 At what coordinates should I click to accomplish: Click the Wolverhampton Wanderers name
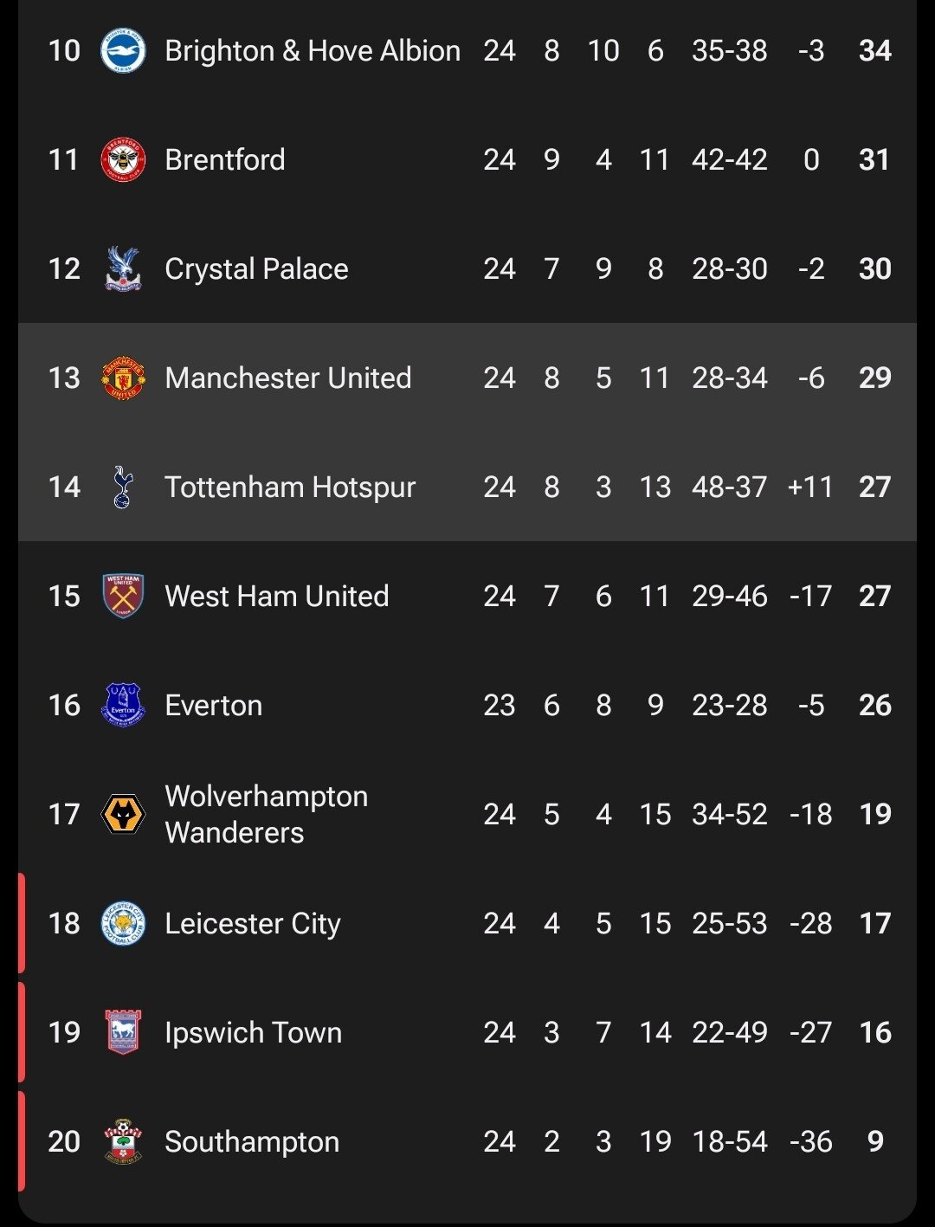tap(266, 814)
